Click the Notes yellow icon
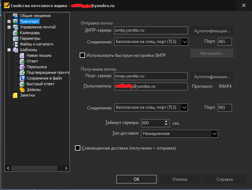Viewport: 252px width, 190px height. click(15, 95)
